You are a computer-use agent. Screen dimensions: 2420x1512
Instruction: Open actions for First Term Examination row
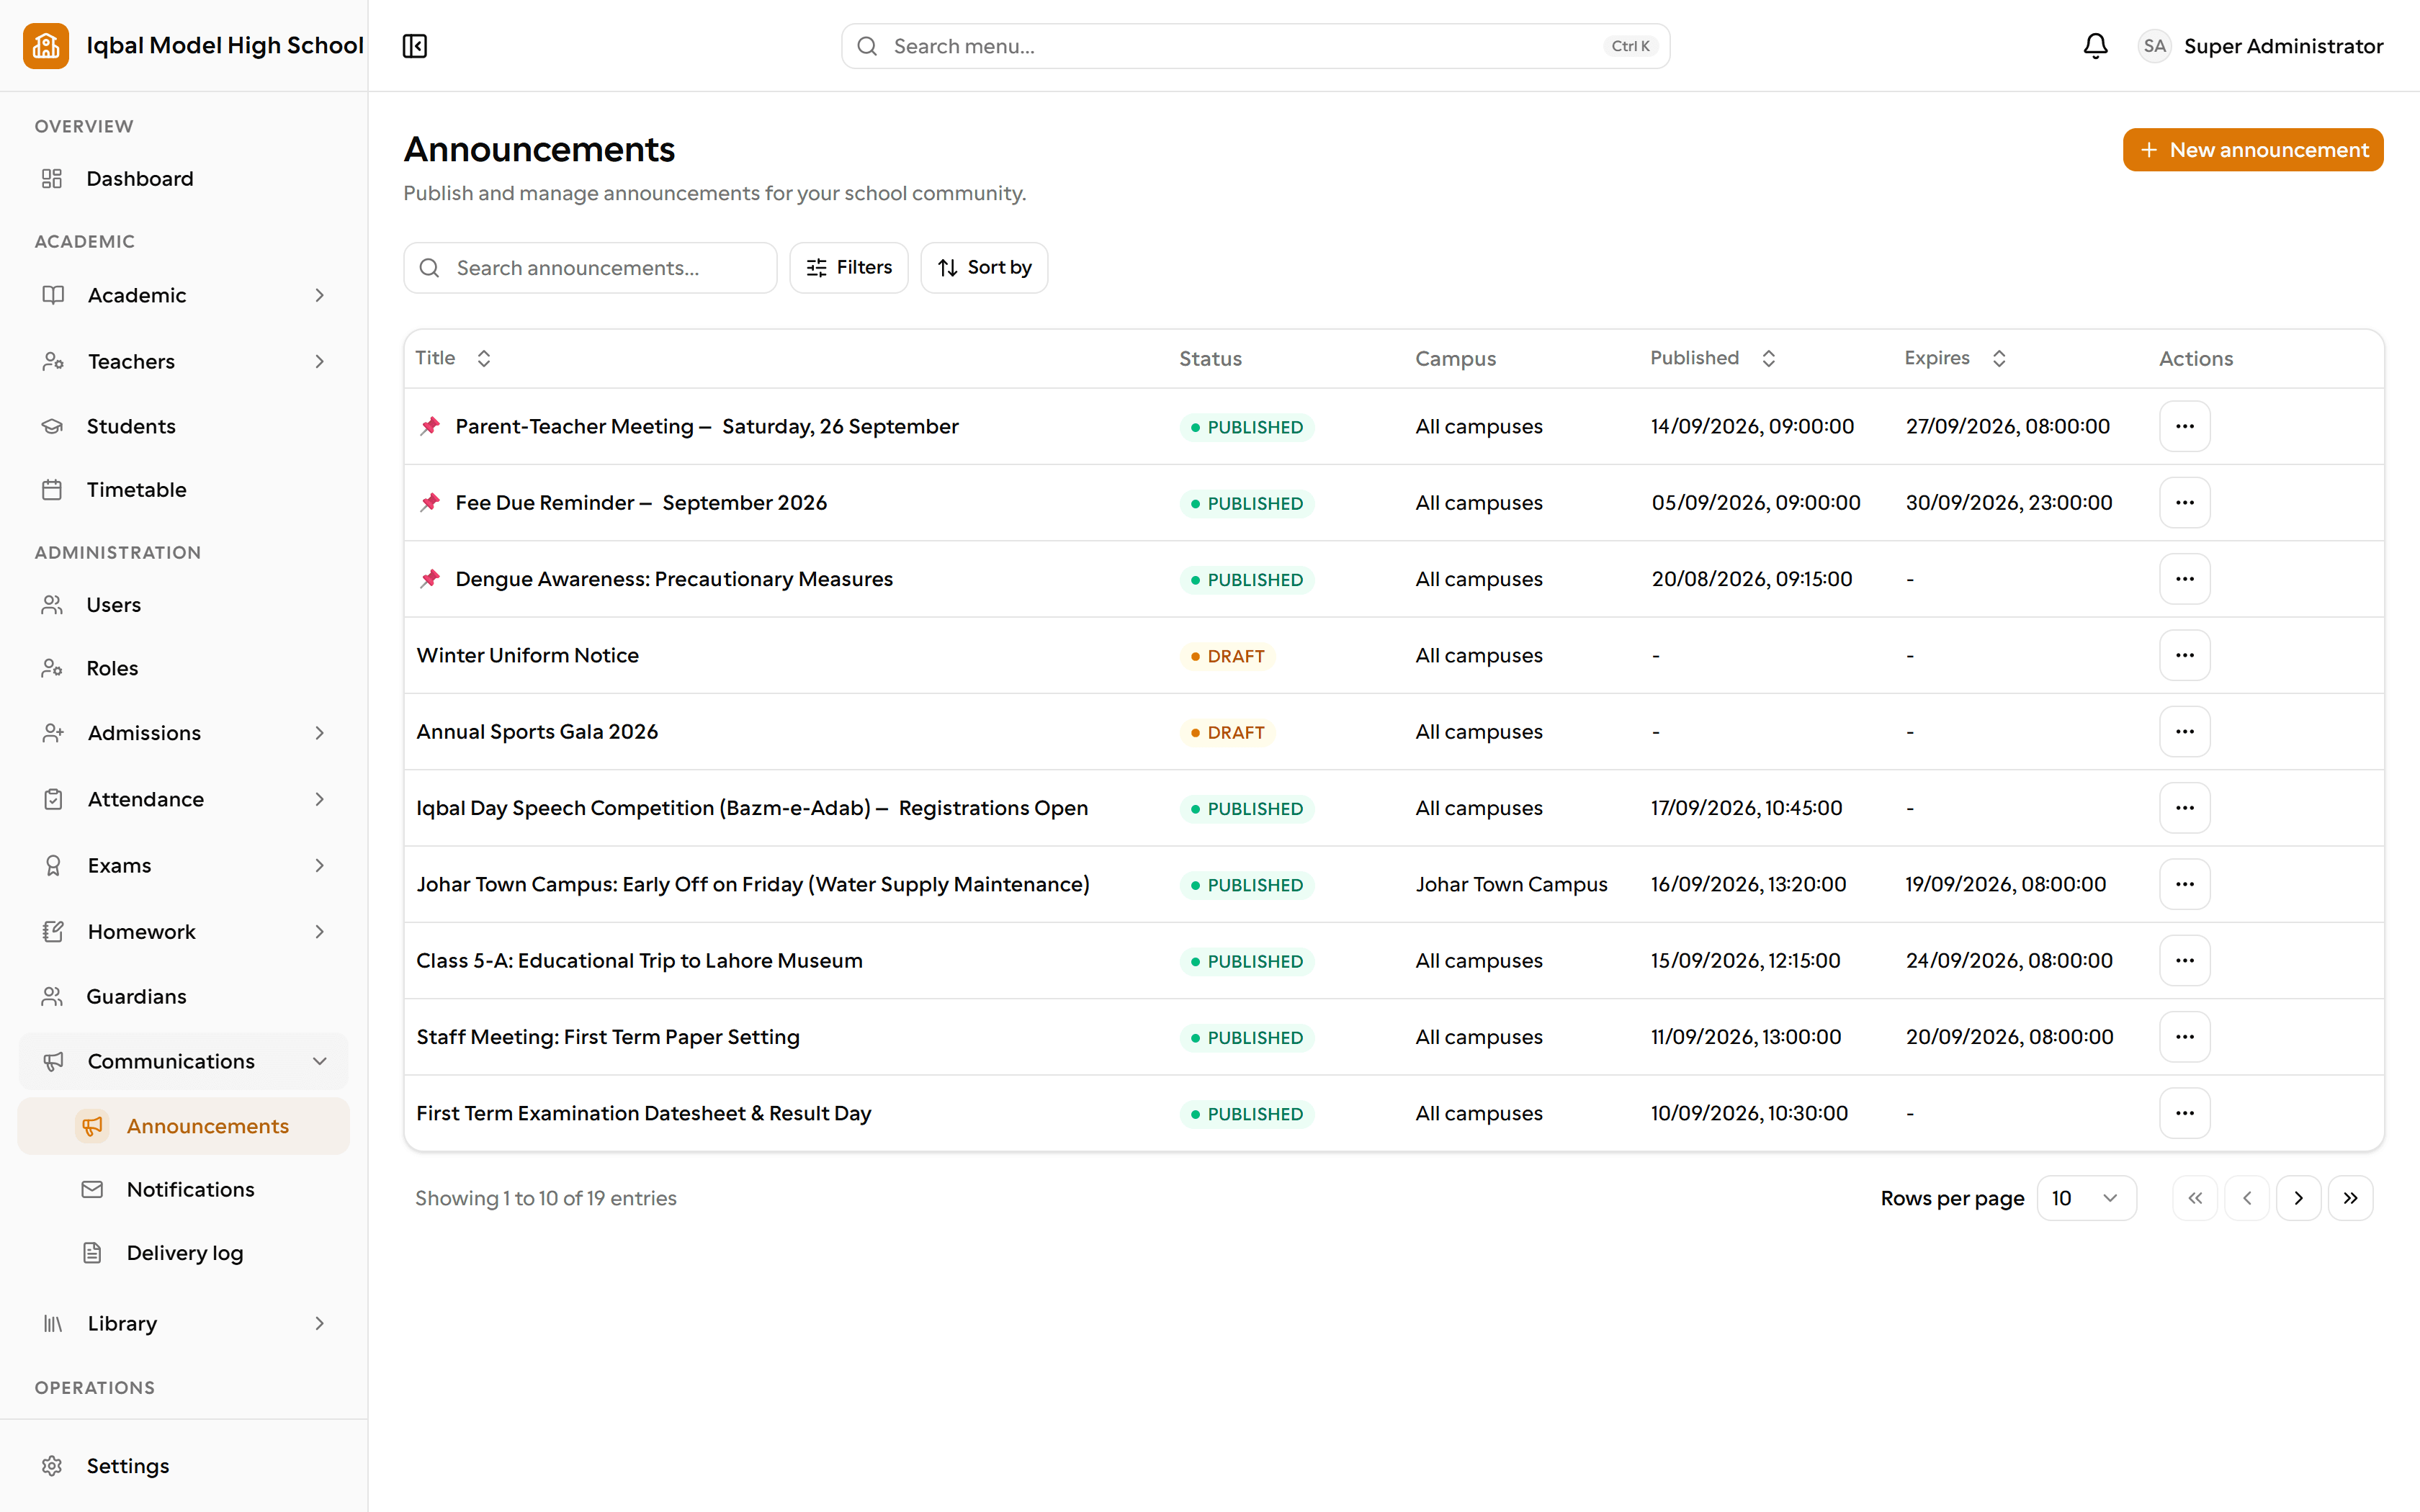click(x=2184, y=1114)
